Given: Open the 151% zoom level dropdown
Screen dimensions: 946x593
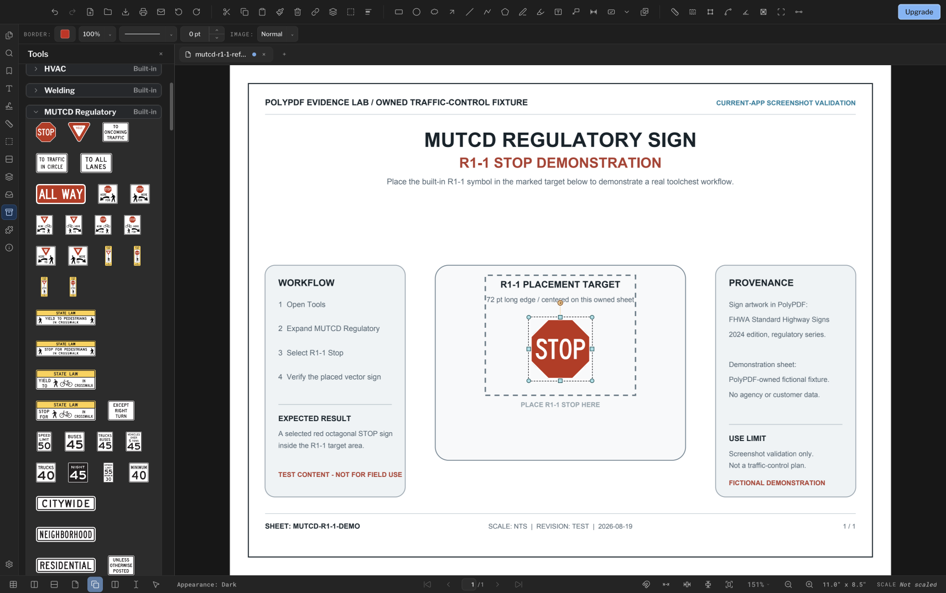Looking at the screenshot, I should coord(758,584).
